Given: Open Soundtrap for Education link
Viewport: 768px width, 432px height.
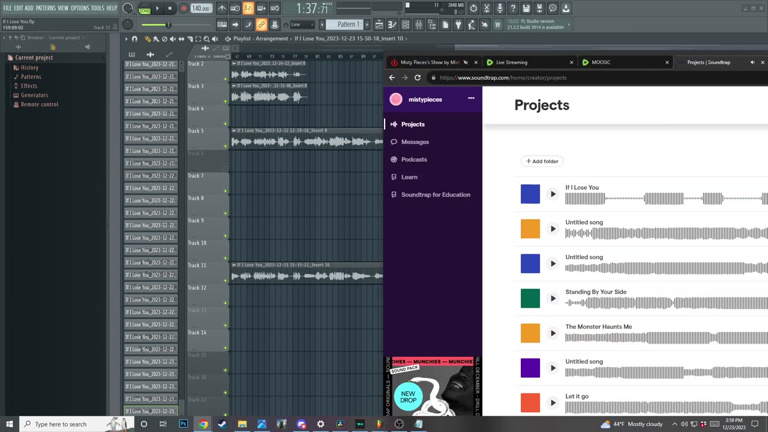Looking at the screenshot, I should (436, 194).
